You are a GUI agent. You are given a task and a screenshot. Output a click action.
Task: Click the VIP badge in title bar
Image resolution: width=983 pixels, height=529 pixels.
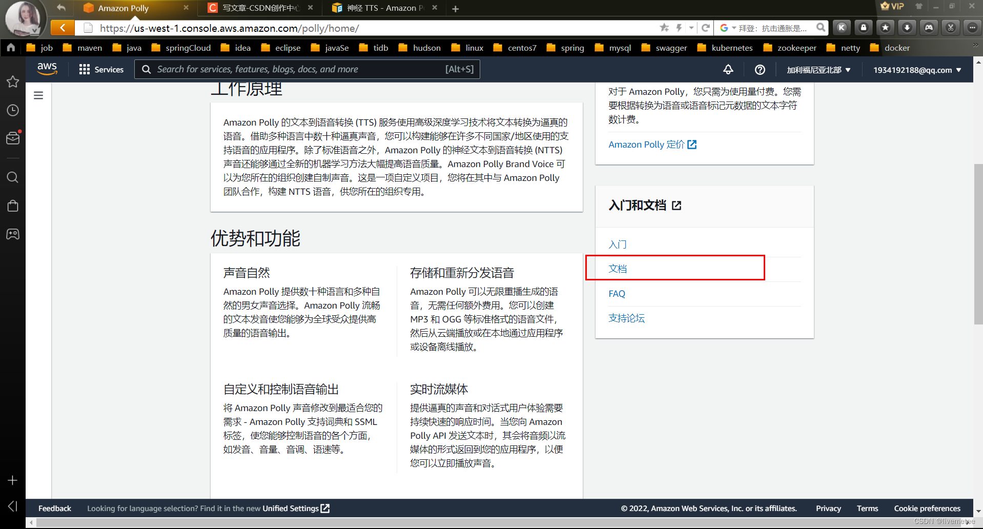pos(892,6)
